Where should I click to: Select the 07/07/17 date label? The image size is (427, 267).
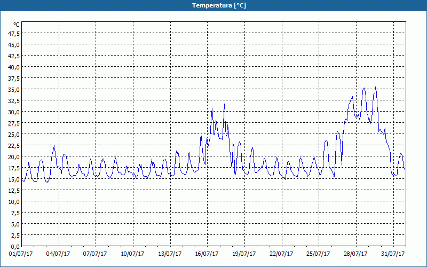[x=96, y=254]
